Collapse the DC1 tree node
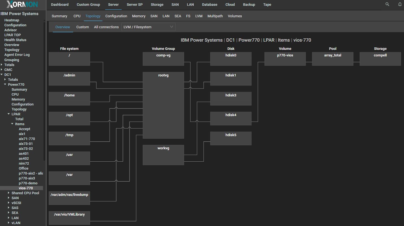 pos(2,75)
